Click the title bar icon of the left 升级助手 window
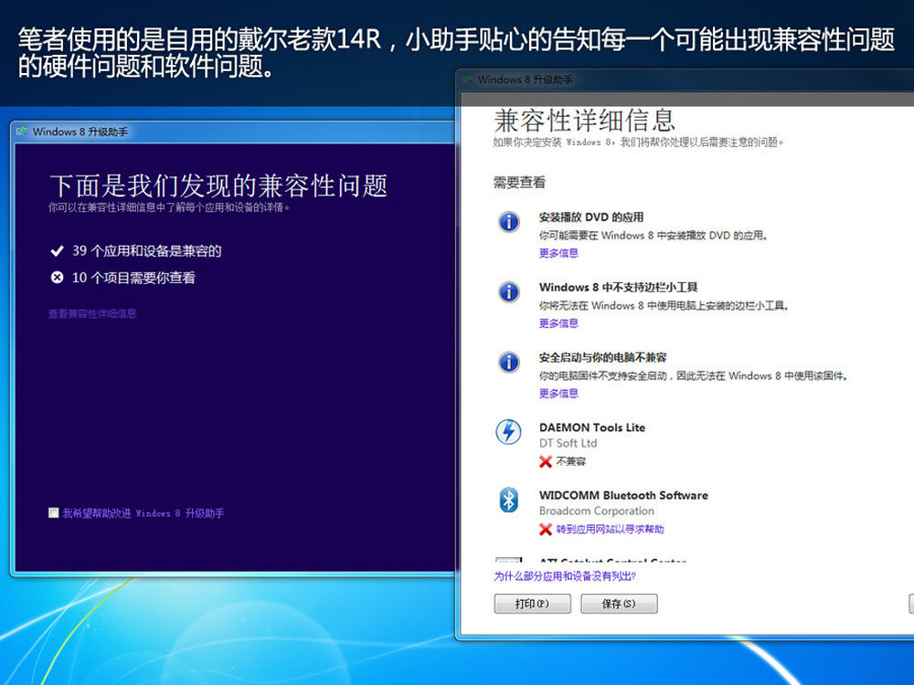914x685 pixels. (x=22, y=131)
